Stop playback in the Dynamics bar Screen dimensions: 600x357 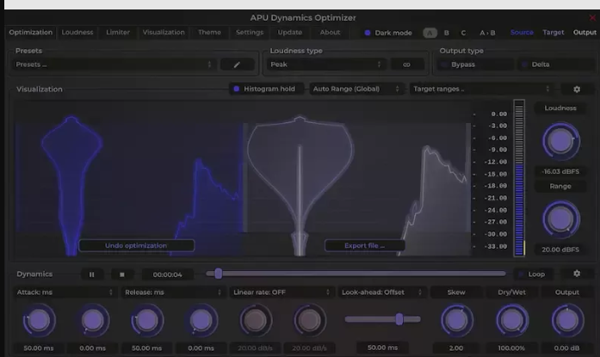tap(122, 274)
